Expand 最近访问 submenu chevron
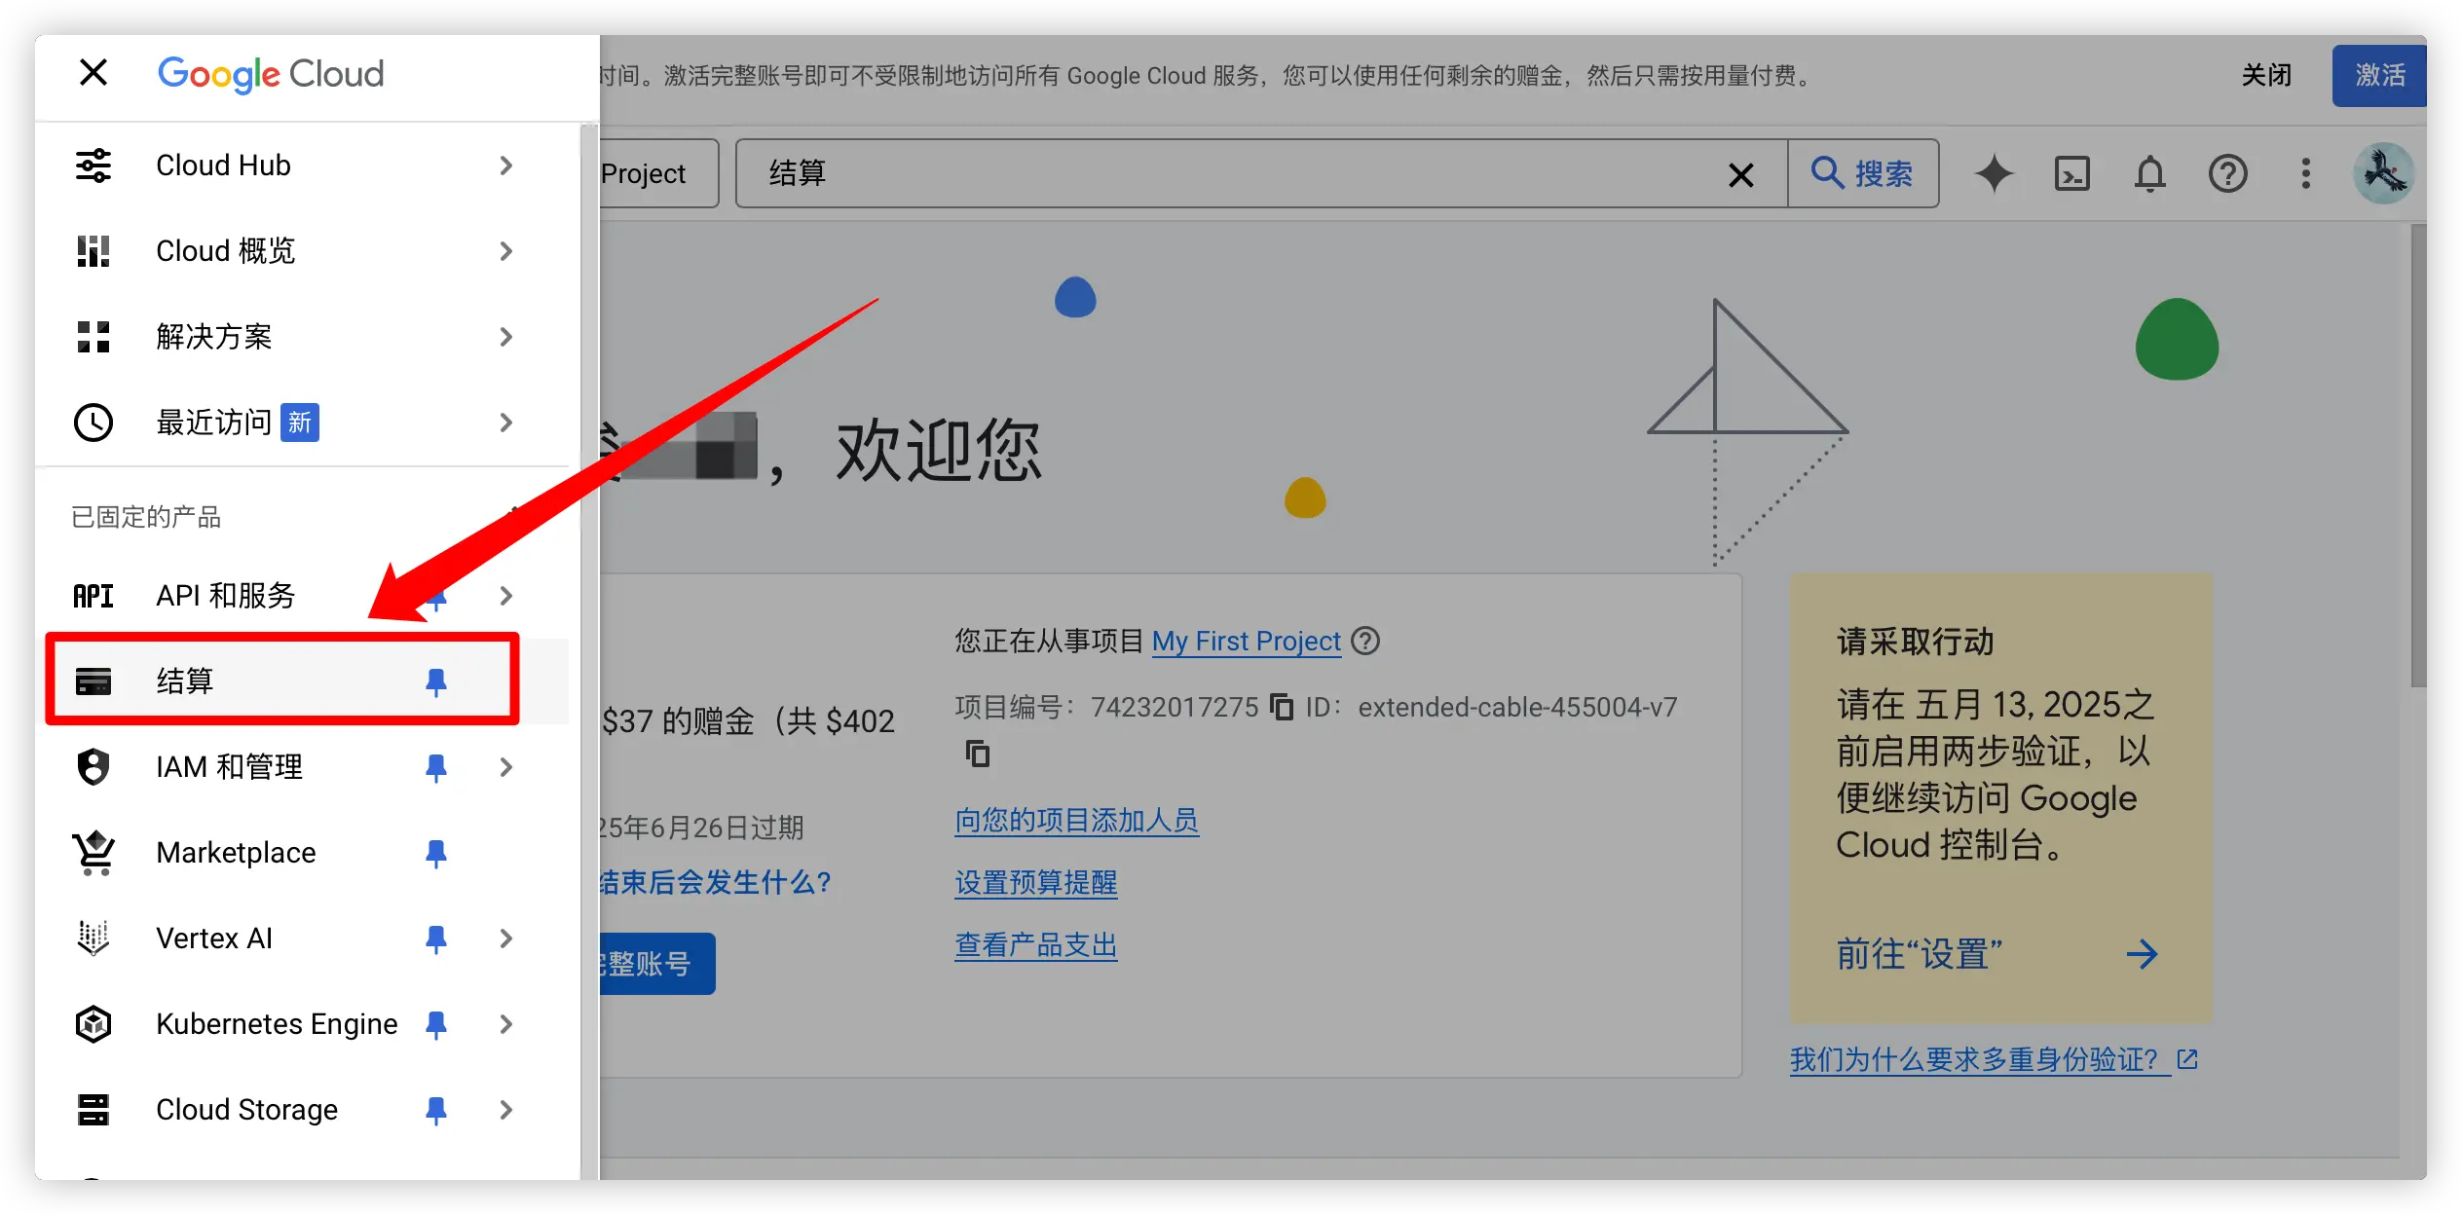The width and height of the screenshot is (2462, 1215). [505, 423]
